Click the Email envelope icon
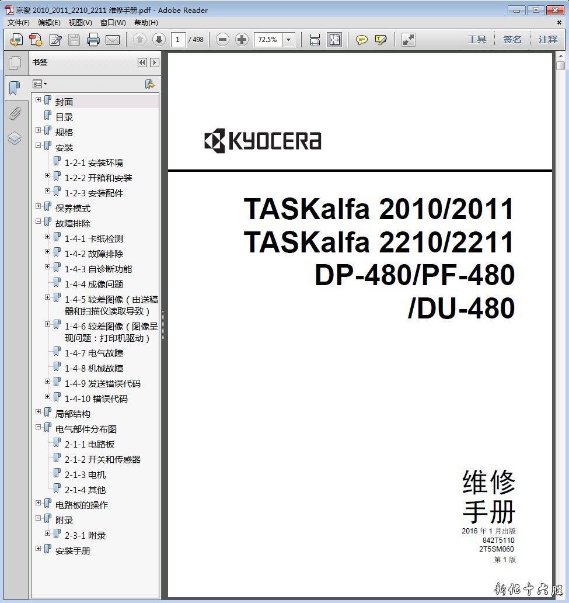This screenshot has width=569, height=603. tap(113, 40)
